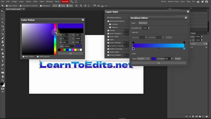Open the Facebook icon link
The height and width of the screenshot is (119, 211).
207,2
